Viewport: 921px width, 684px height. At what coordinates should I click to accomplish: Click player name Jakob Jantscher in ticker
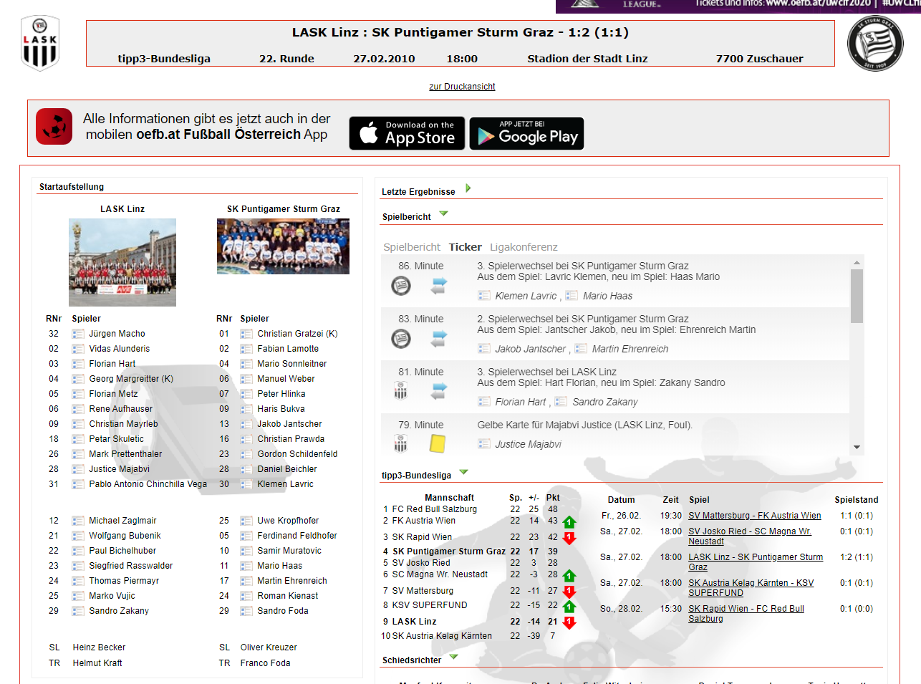(530, 349)
